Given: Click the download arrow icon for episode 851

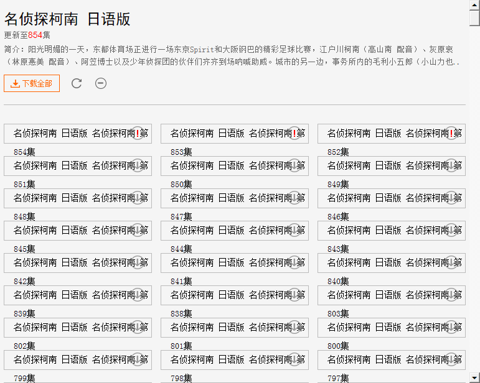Looking at the screenshot, I should [138, 165].
